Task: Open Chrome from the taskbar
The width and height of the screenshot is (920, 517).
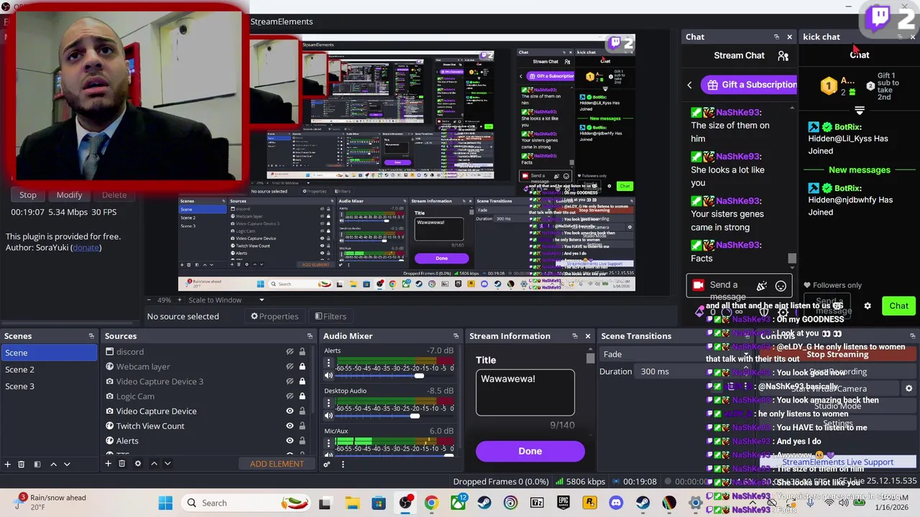Action: pos(431,503)
